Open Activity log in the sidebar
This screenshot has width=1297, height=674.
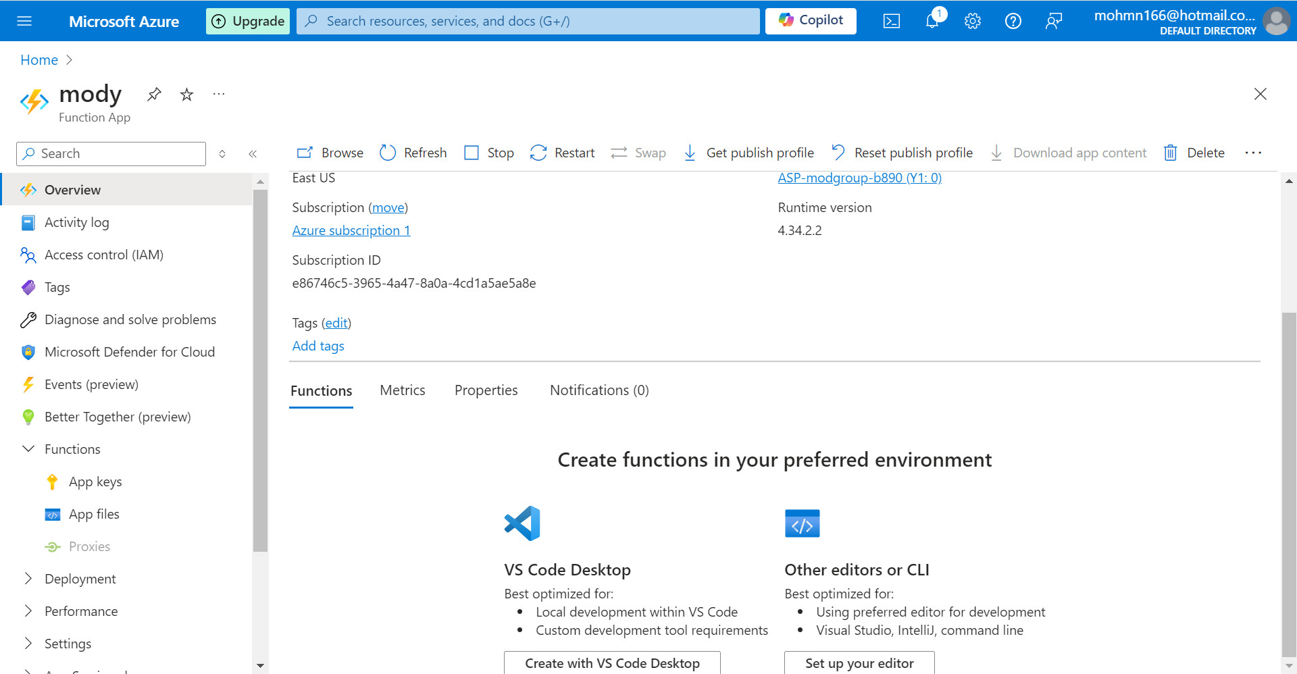tap(126, 222)
